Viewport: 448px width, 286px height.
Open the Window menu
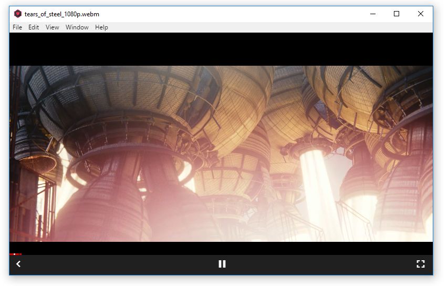tap(77, 27)
